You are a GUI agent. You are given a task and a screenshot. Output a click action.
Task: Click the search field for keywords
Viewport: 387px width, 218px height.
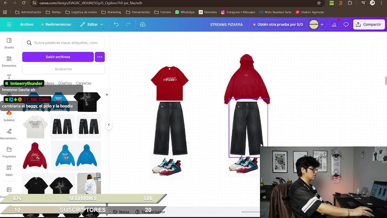point(63,43)
